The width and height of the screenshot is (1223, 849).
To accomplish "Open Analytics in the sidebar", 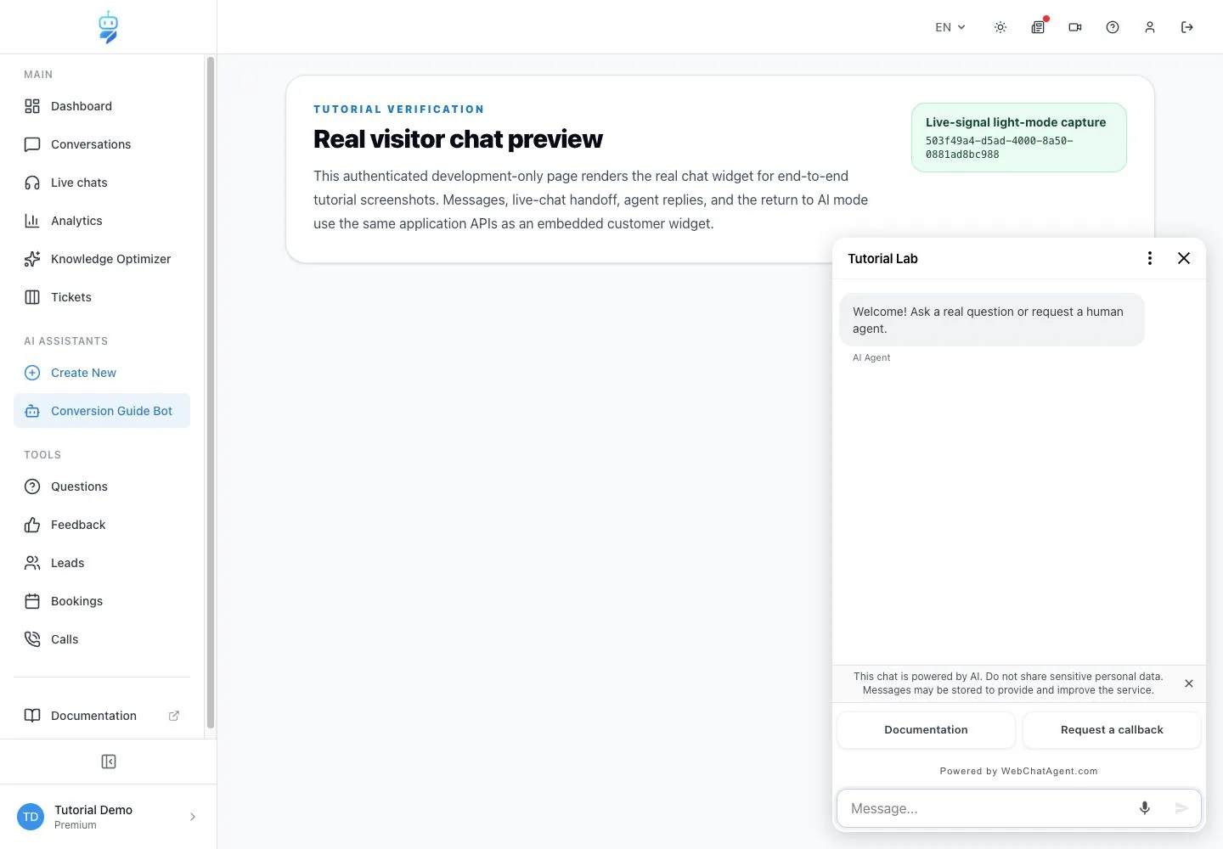I will 102,221.
